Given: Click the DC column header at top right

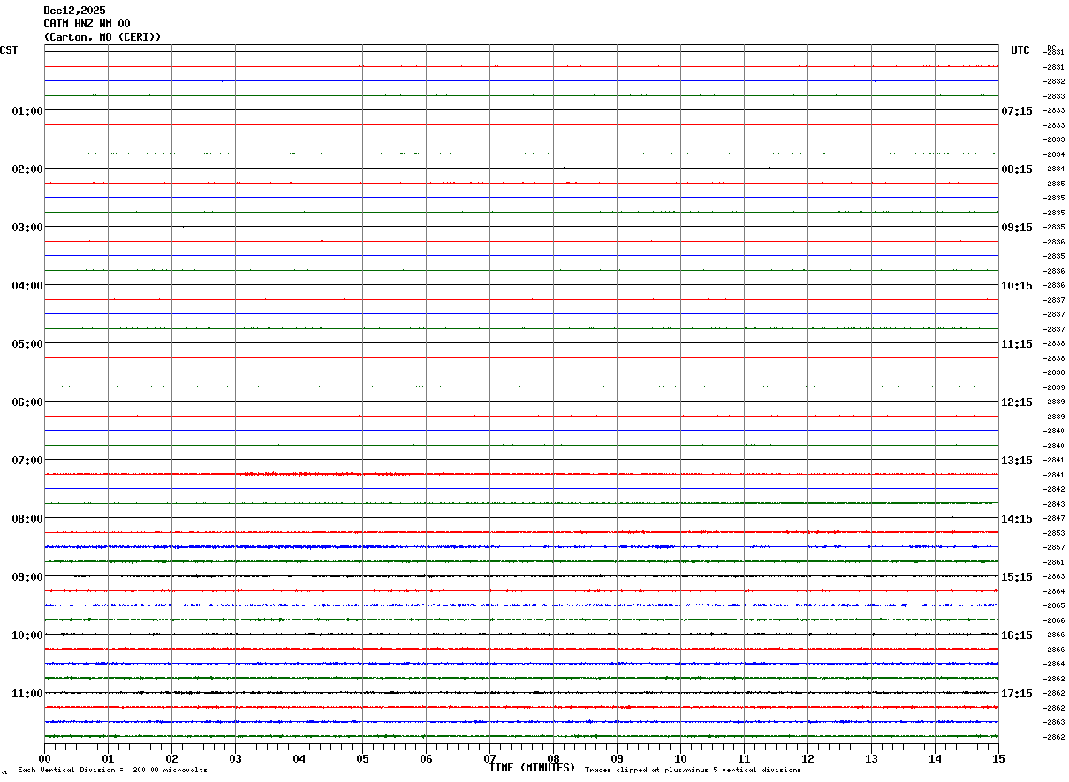Looking at the screenshot, I should (x=1051, y=48).
